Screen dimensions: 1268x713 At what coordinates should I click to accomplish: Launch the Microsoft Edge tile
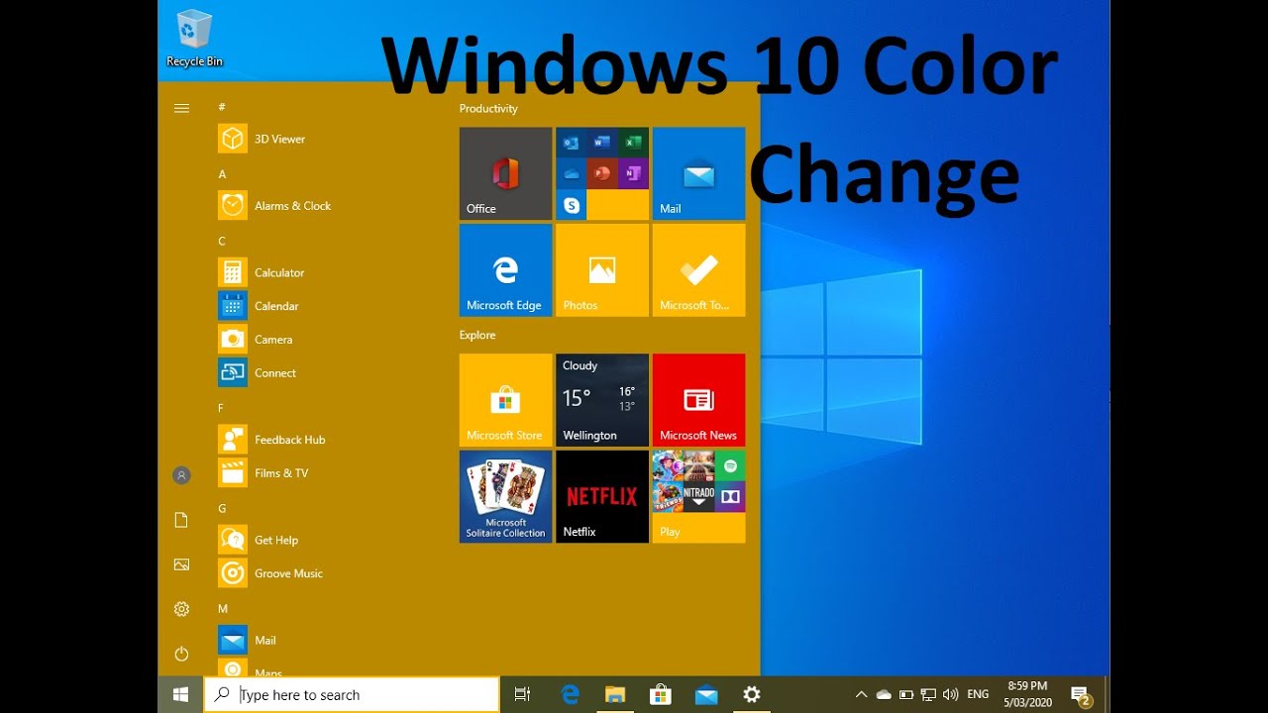(x=505, y=270)
